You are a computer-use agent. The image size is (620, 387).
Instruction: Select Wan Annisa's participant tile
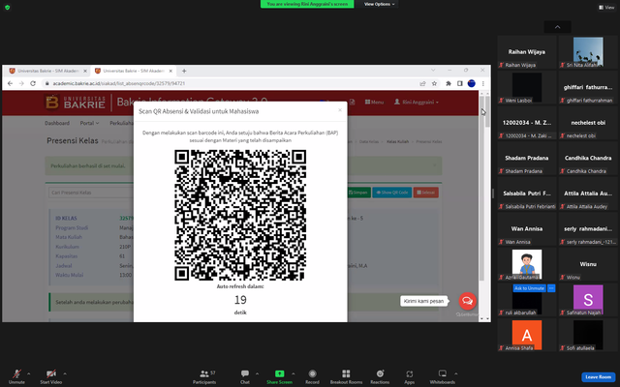[x=527, y=229]
